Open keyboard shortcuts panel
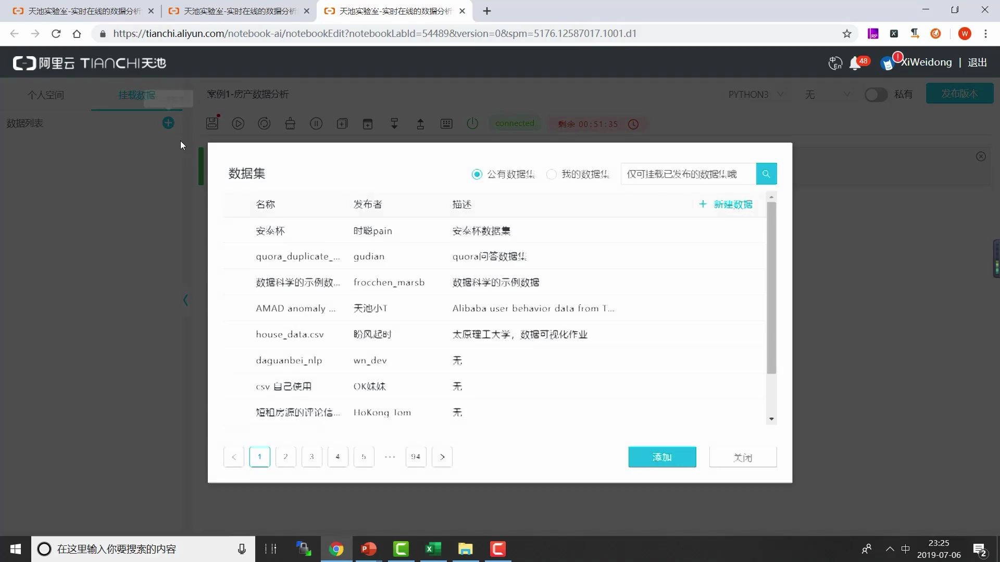 [x=446, y=123]
